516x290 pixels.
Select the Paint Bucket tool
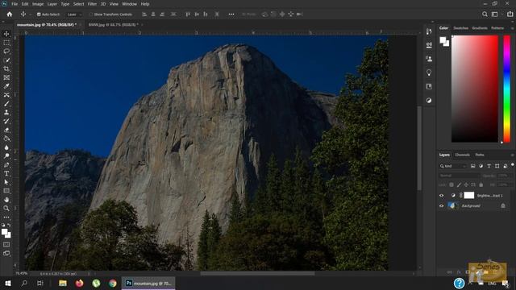[6, 139]
